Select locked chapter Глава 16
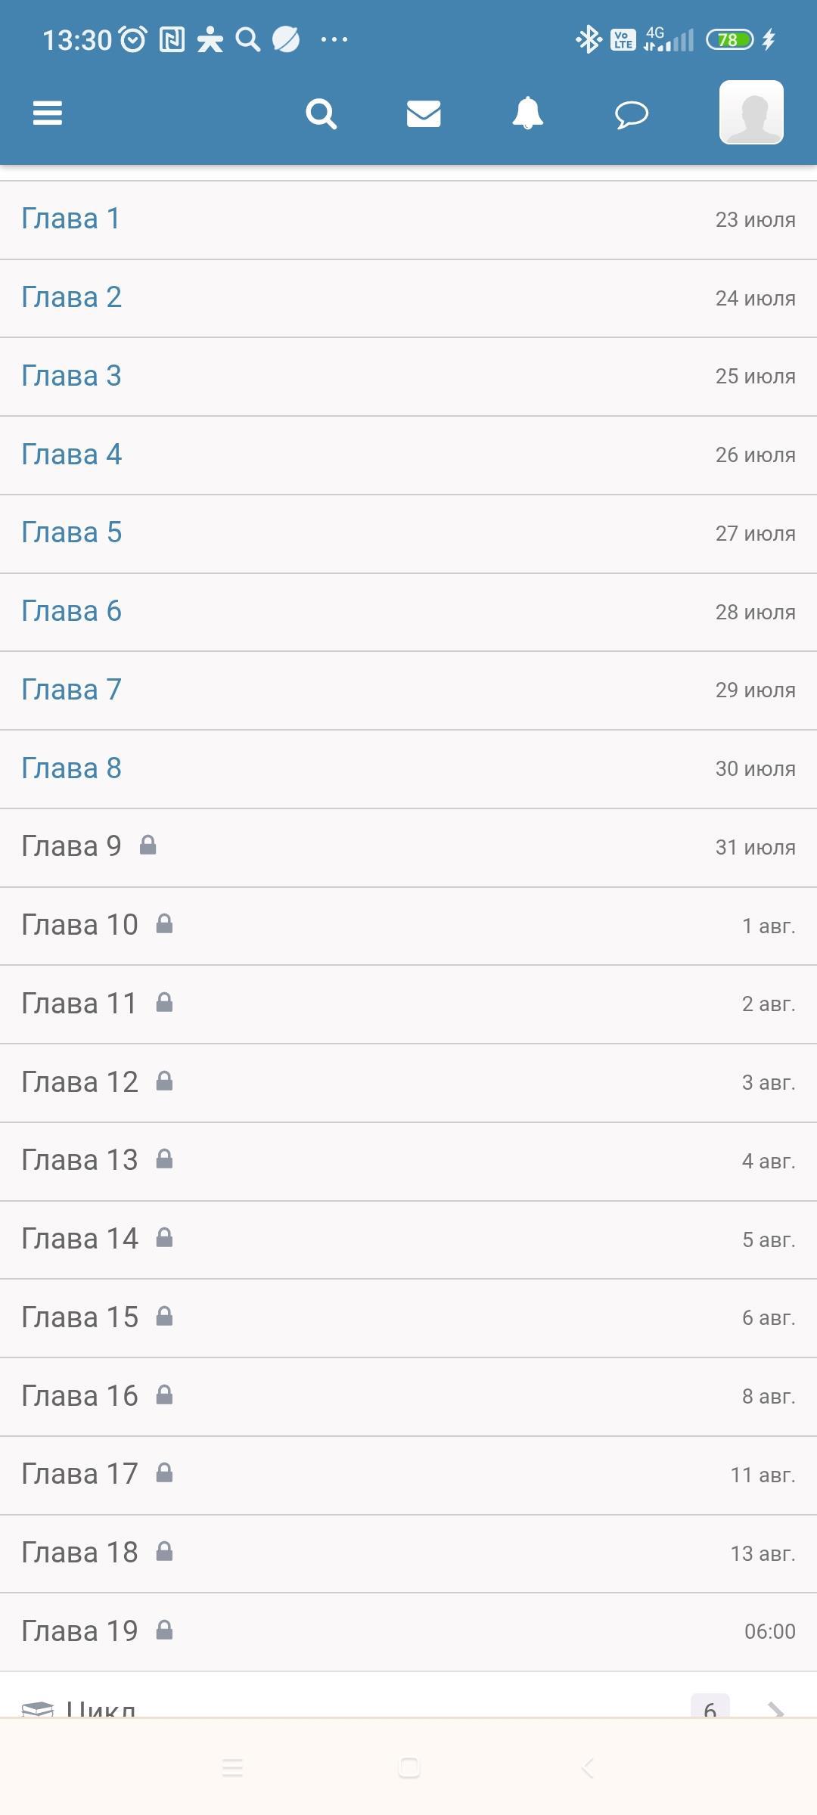 click(x=79, y=1396)
